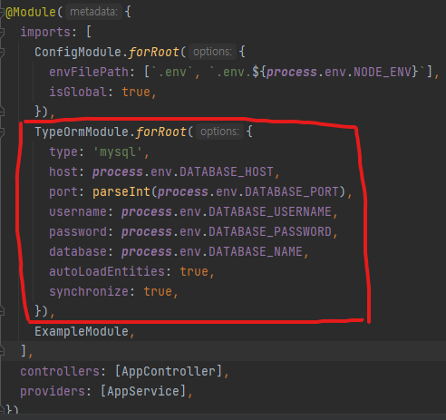Collapse ConfigModule.forRoot block fold marker

tap(2, 52)
